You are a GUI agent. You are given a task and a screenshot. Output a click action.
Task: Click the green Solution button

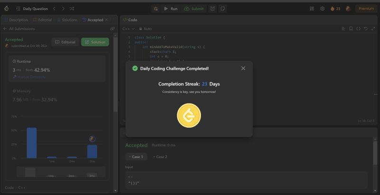click(x=95, y=42)
